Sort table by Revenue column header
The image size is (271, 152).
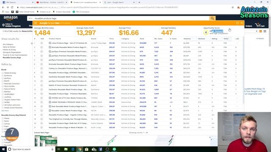click(x=187, y=39)
